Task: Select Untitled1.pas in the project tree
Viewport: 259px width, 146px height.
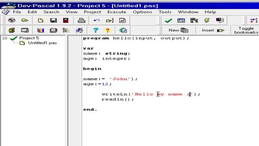Action: click(42, 43)
